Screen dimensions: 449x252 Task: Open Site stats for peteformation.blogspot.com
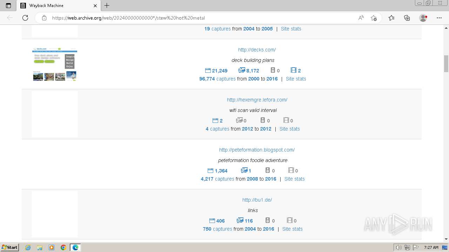click(x=295, y=179)
